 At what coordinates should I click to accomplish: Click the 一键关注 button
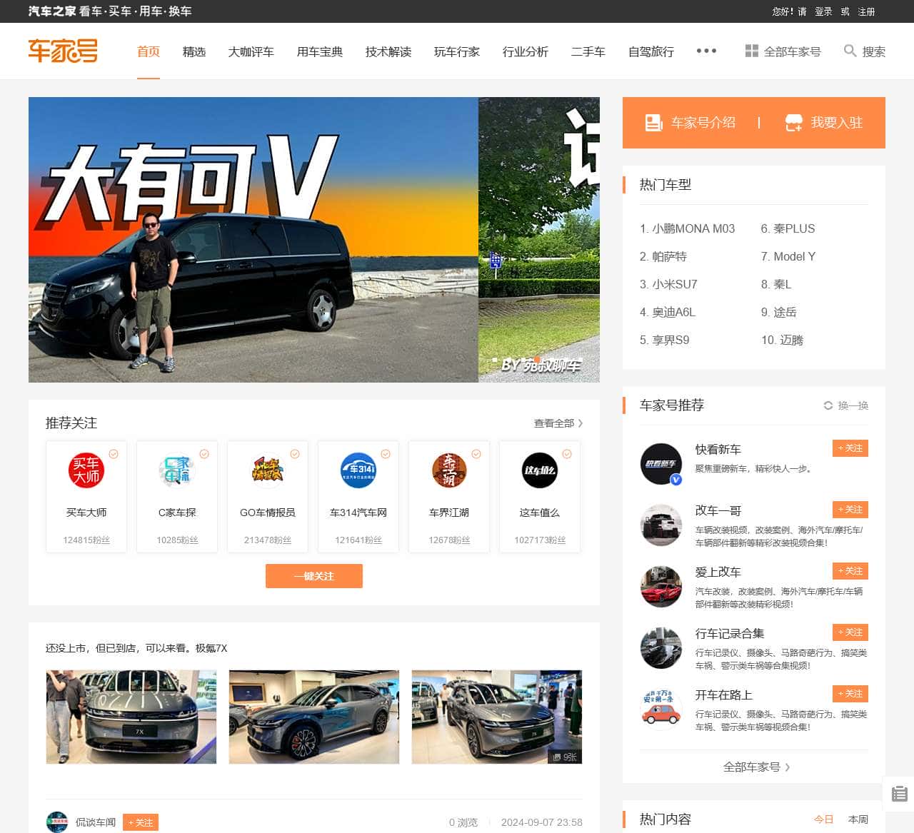pyautogui.click(x=313, y=576)
